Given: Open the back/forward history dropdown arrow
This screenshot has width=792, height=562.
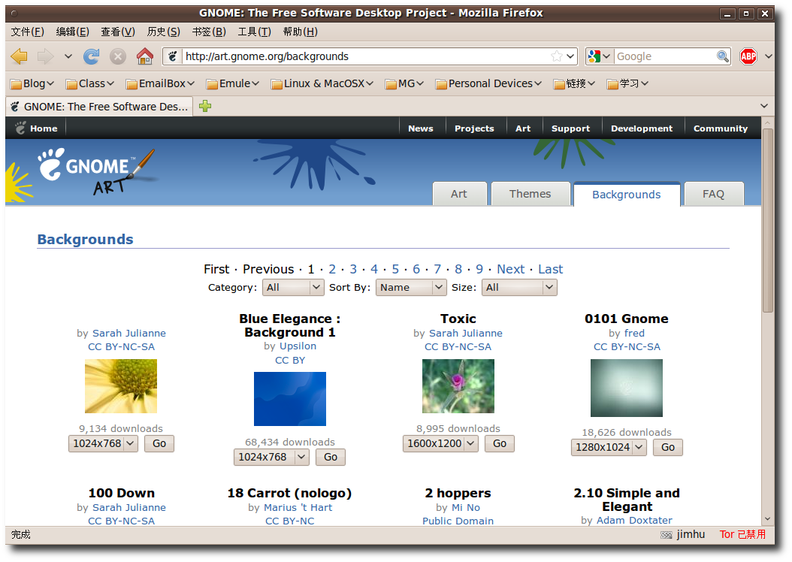Looking at the screenshot, I should click(x=68, y=56).
